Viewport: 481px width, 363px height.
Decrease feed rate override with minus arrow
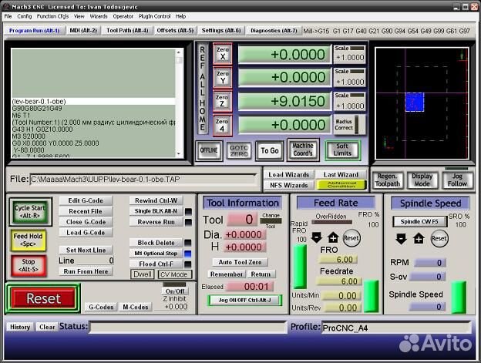pyautogui.click(x=317, y=237)
